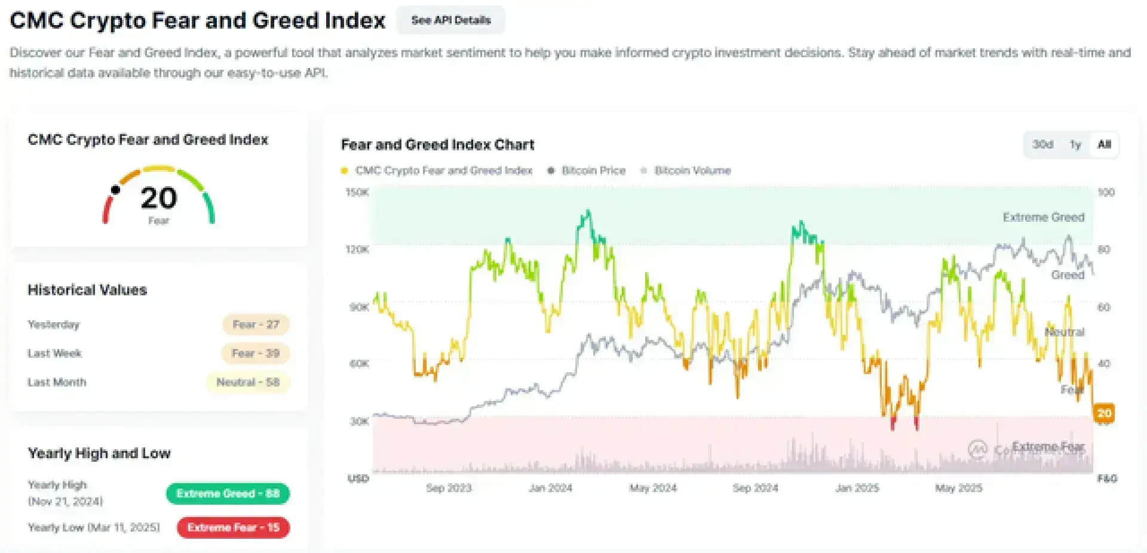Click the Fear - 39 badge for Last Week
This screenshot has height=553, width=1147.
tap(256, 353)
